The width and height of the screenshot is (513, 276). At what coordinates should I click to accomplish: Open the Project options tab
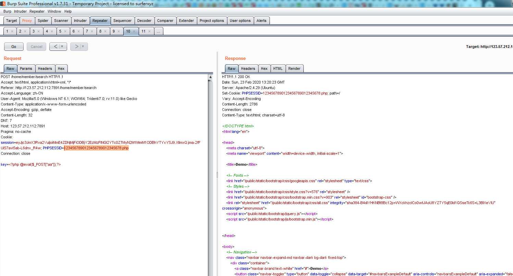(x=212, y=21)
